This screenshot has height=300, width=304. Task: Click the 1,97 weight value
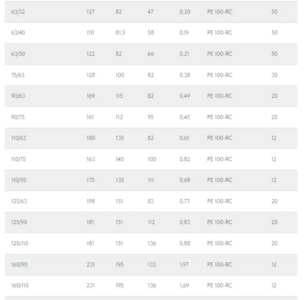click(x=184, y=265)
